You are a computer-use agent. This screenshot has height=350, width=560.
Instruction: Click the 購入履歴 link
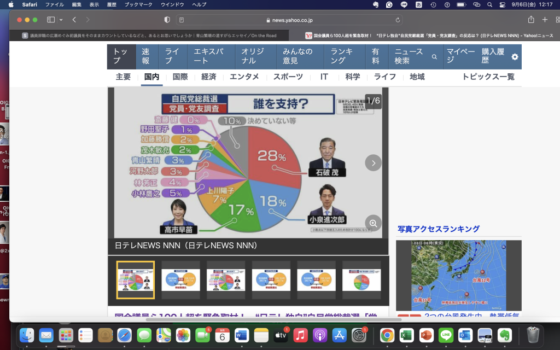[x=493, y=56]
